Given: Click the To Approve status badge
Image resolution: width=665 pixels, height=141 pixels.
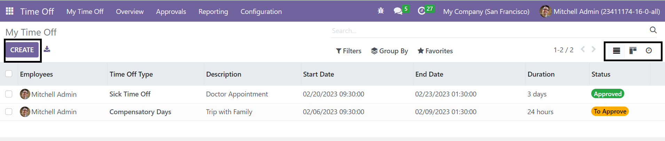Looking at the screenshot, I should click(x=610, y=111).
